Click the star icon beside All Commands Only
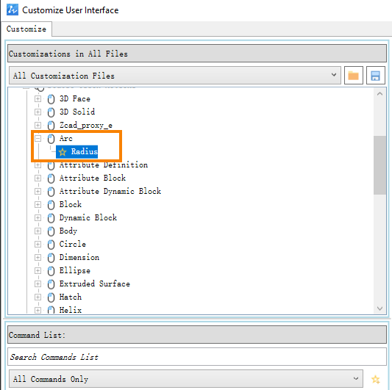The image size is (392, 390). 375,379
